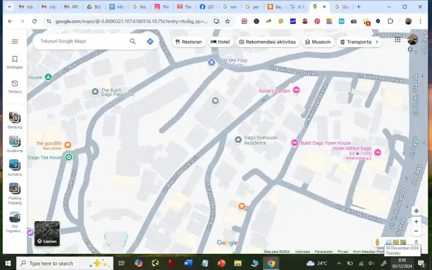
Task: Click the Dago Teahouse Residence marker
Action: click(238, 140)
